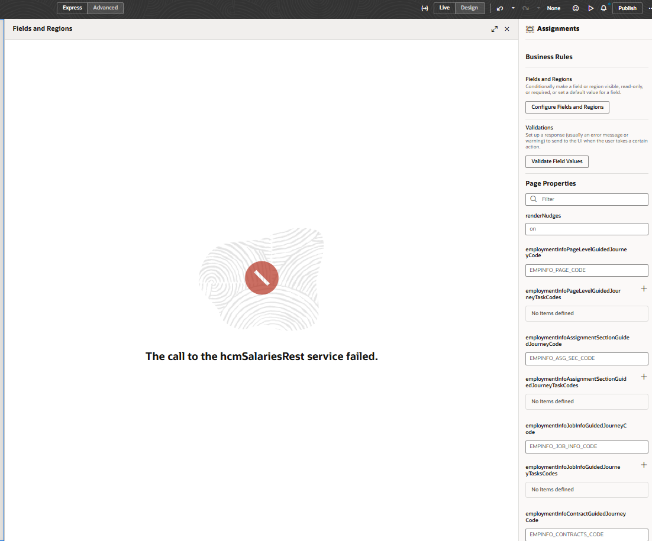
Task: Switch to Design mode
Action: pos(470,8)
